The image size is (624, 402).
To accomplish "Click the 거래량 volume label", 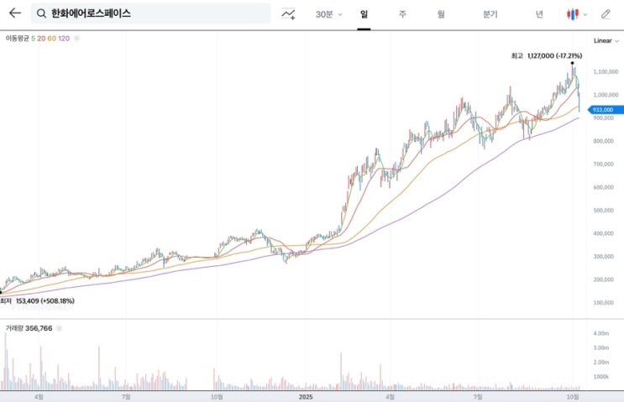I will coord(14,330).
